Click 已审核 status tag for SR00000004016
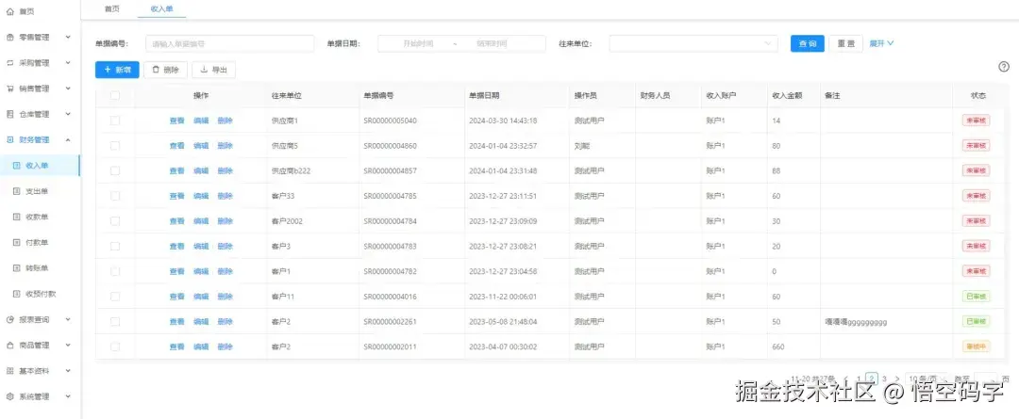1019x419 pixels. pos(977,297)
